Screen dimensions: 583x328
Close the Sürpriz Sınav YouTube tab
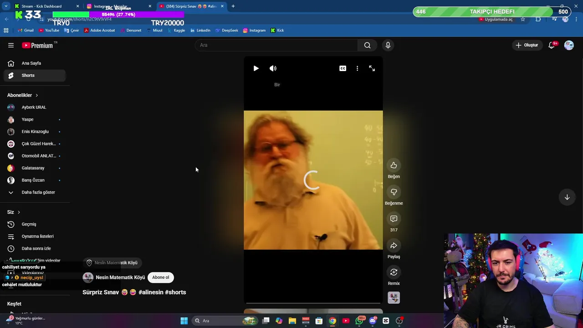223,6
